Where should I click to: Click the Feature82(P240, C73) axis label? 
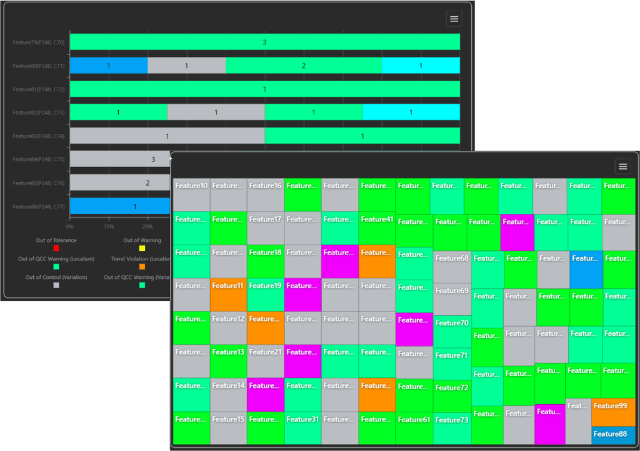39,113
